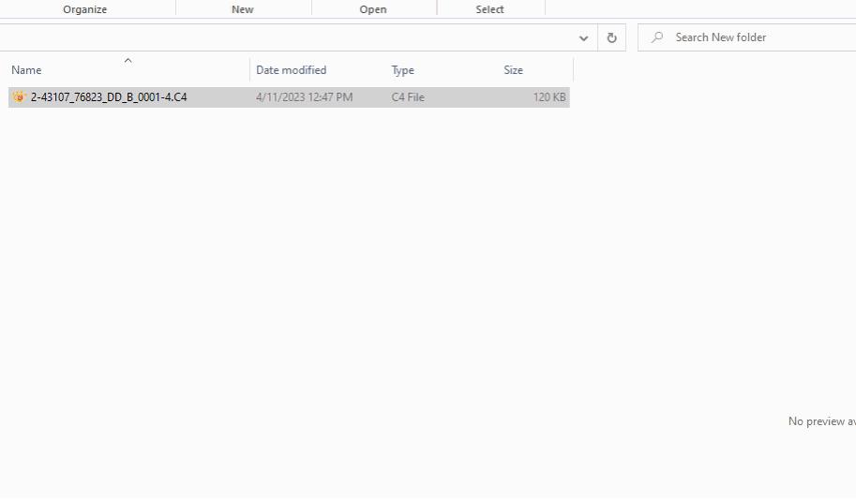Click the 120 KB size cell
The width and height of the screenshot is (856, 501).
pyautogui.click(x=549, y=97)
